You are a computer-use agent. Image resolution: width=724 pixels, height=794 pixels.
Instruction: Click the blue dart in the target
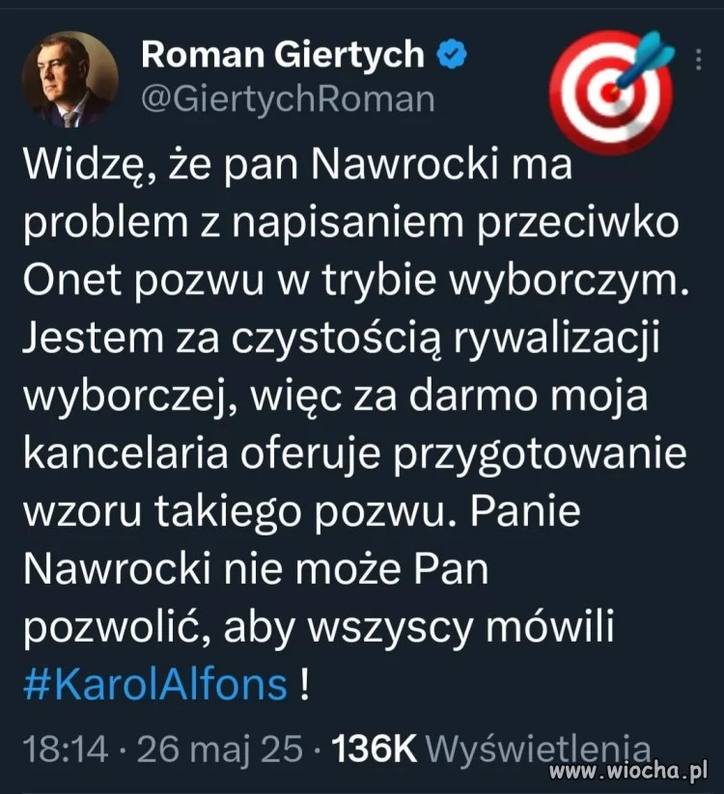(x=649, y=60)
